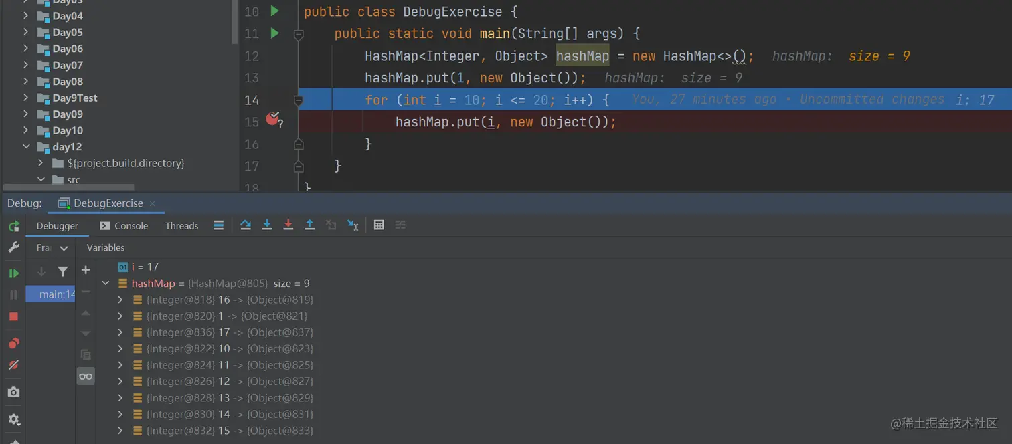Image resolution: width=1012 pixels, height=444 pixels.
Task: Move watch up using the up triangle
Action: (86, 313)
